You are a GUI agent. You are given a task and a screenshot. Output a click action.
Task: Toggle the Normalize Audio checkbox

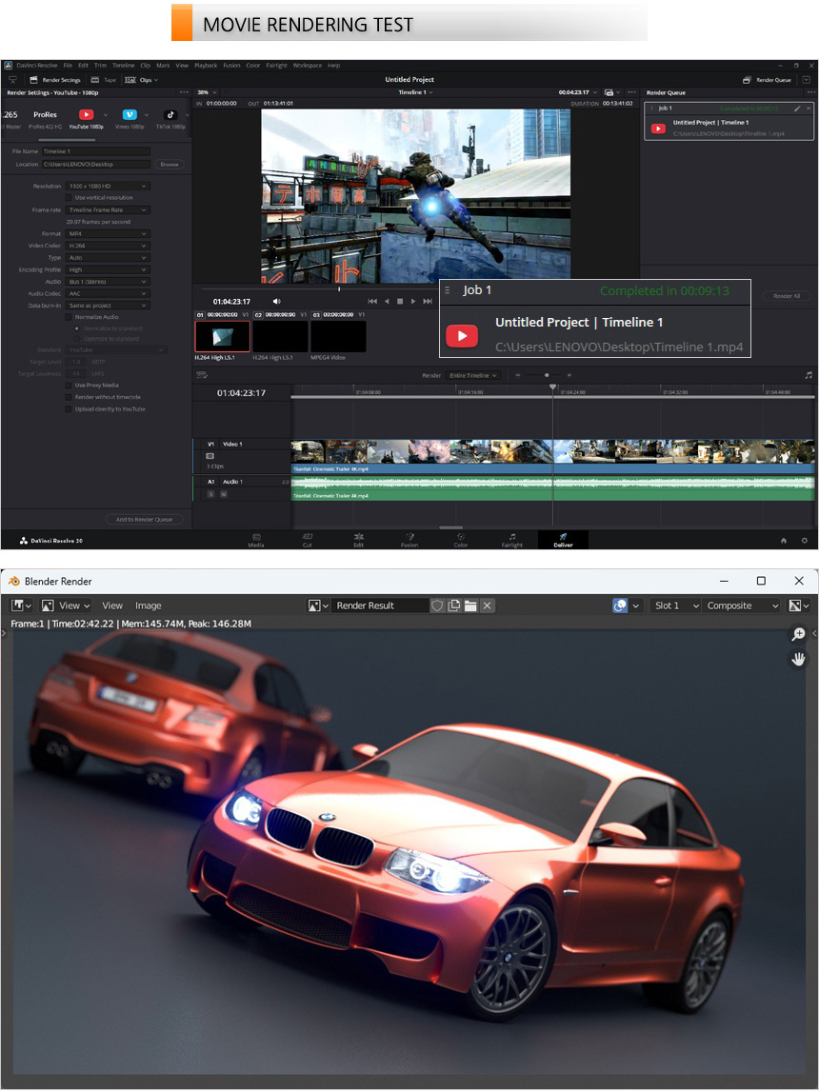[x=69, y=316]
